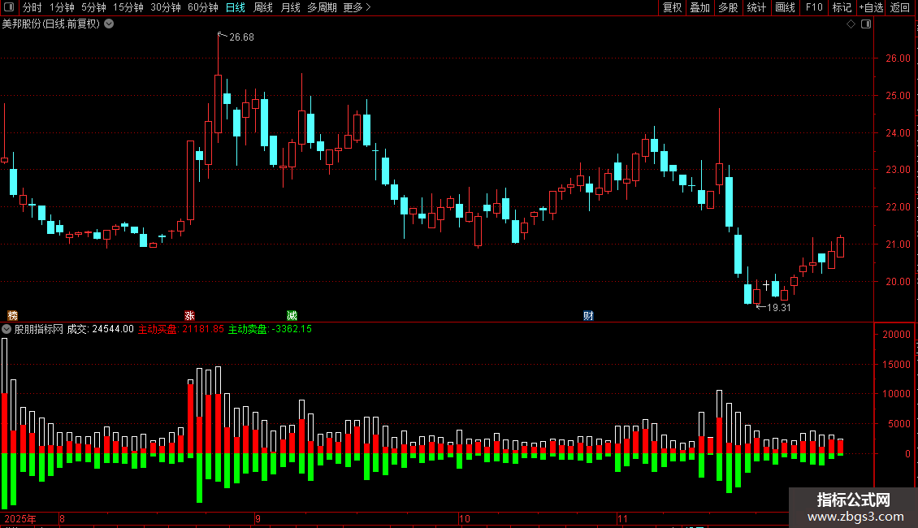Click the month 10 marker on time axis
Screen dimensions: 918x528
tap(464, 518)
